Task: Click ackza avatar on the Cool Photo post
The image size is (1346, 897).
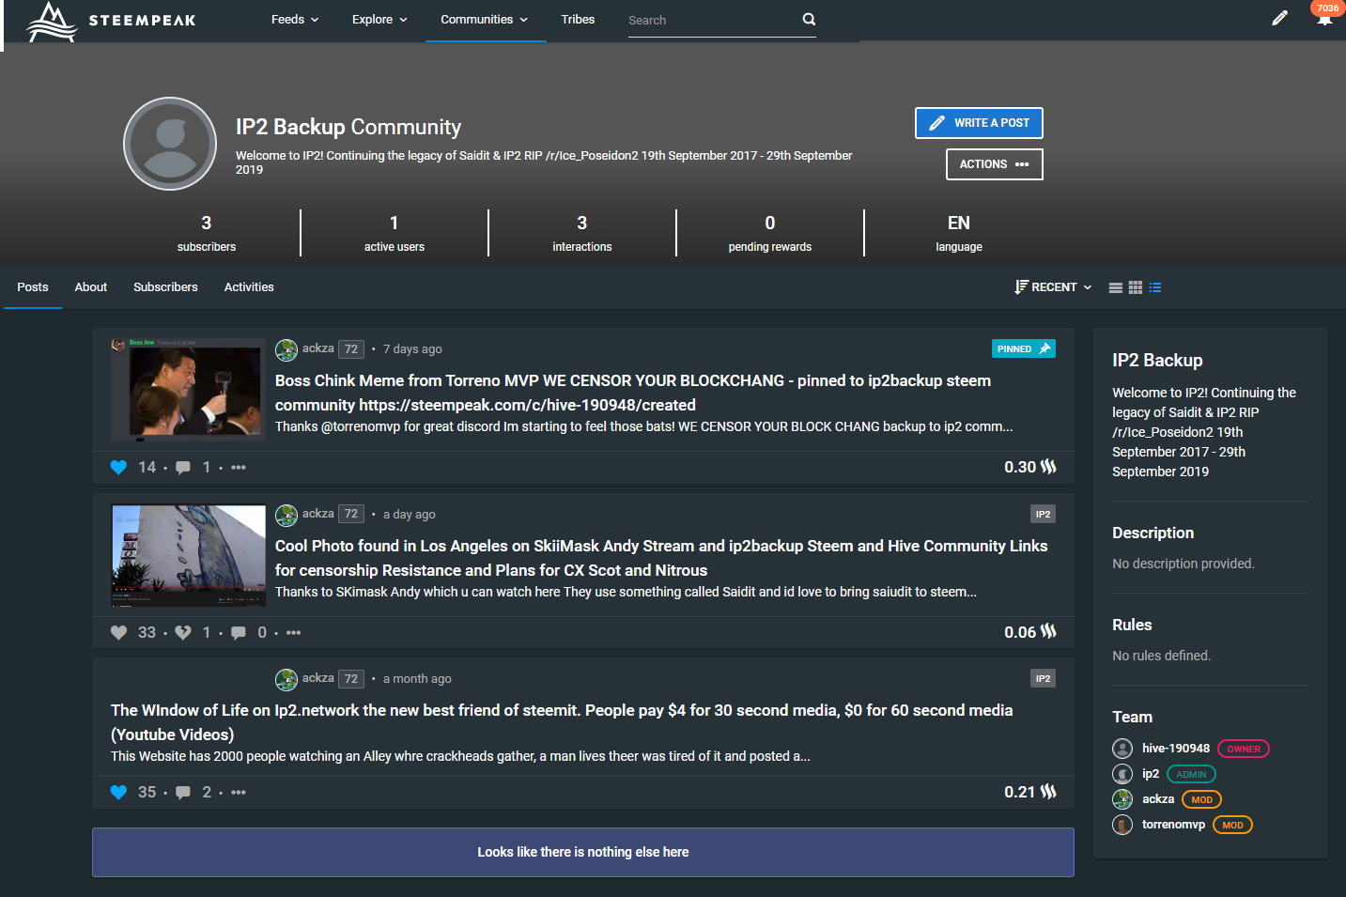Action: pyautogui.click(x=286, y=515)
